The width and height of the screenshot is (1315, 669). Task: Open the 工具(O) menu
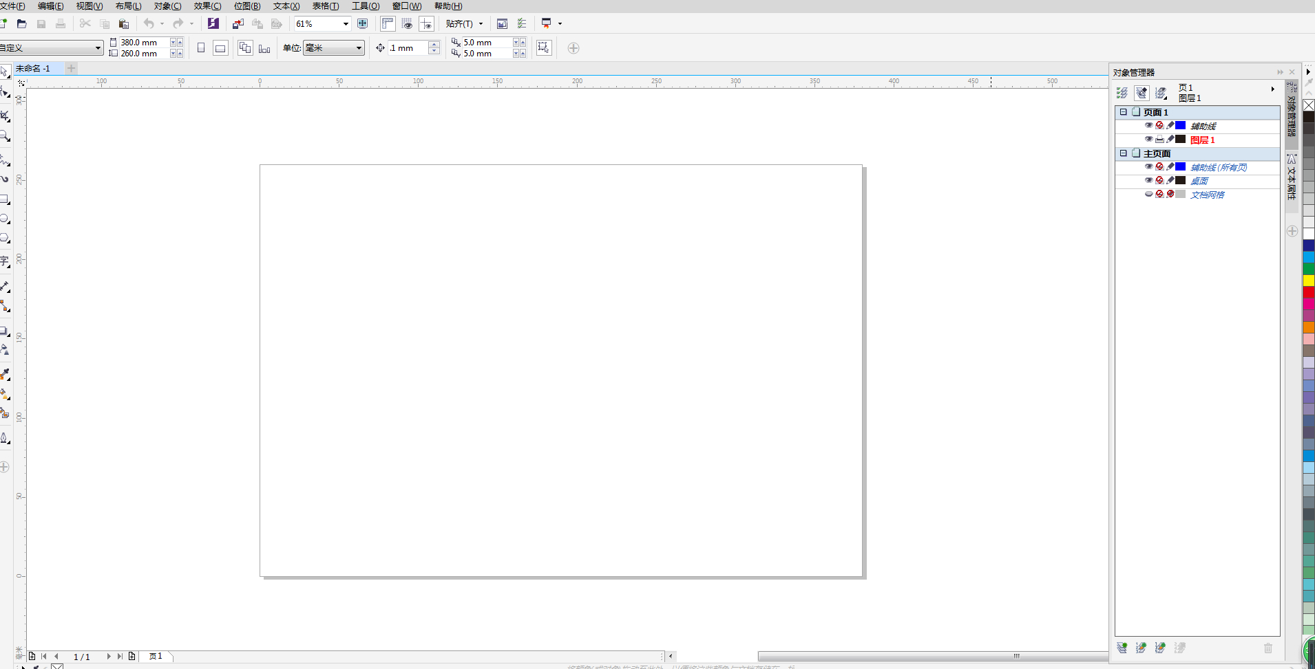(366, 6)
